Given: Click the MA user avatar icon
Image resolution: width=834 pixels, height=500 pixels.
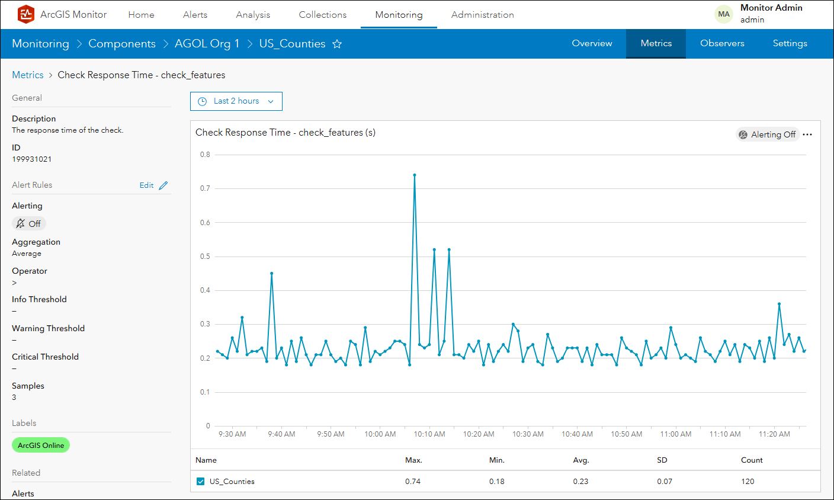Looking at the screenshot, I should [724, 14].
